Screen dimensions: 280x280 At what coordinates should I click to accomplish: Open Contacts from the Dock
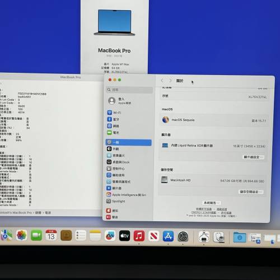[x=66, y=235]
